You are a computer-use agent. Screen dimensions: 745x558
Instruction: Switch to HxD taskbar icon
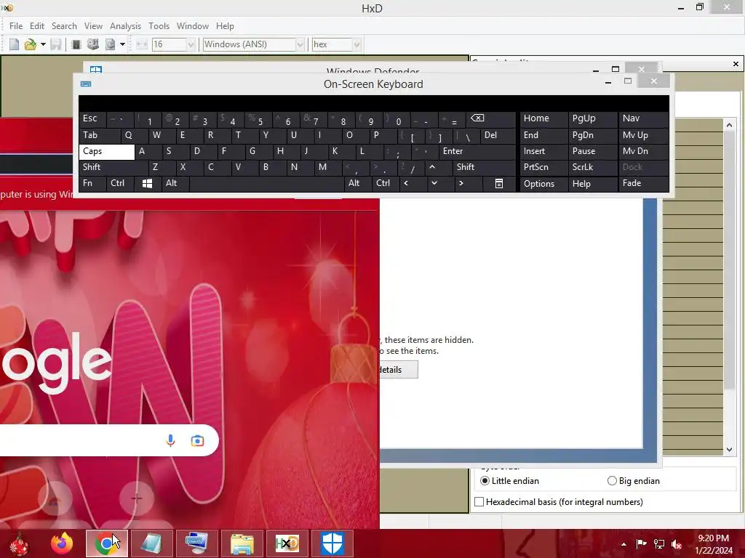tap(287, 543)
